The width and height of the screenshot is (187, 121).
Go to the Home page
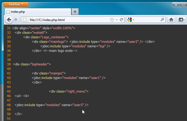[x=171, y=20]
